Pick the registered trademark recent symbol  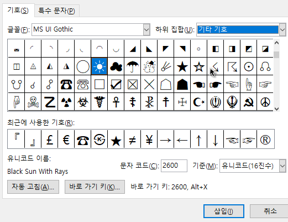pyautogui.click(x=265, y=139)
